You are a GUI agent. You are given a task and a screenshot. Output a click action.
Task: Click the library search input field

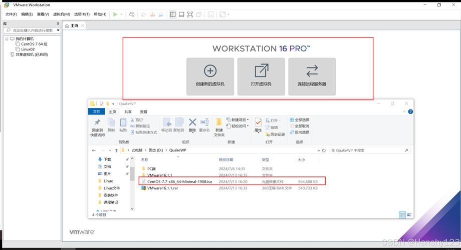tap(30, 30)
